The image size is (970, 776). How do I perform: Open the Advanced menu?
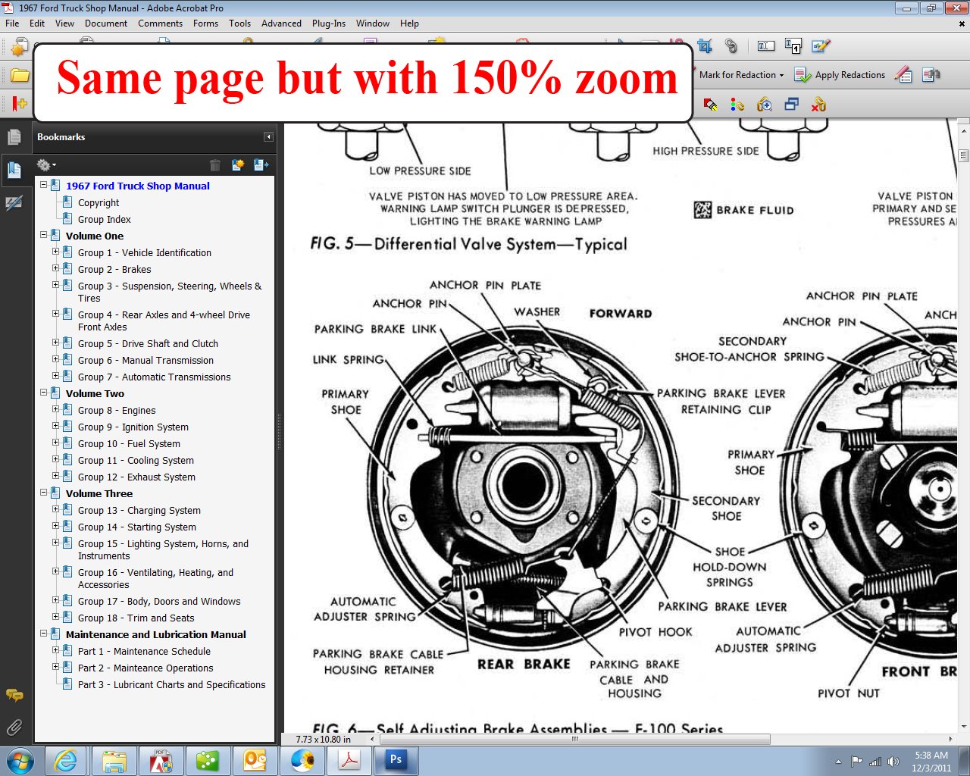pyautogui.click(x=281, y=23)
